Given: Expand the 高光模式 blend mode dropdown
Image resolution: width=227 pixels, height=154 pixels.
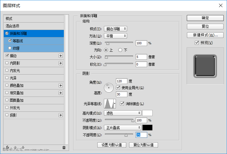Looking at the screenshot, I should pos(123,113).
